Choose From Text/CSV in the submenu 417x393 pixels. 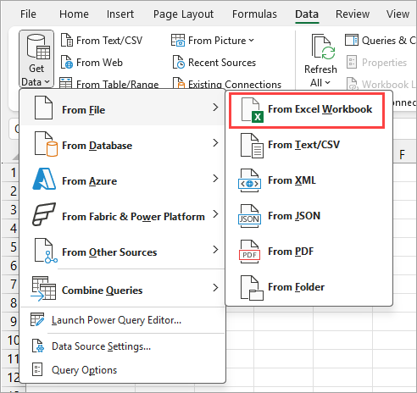point(303,145)
